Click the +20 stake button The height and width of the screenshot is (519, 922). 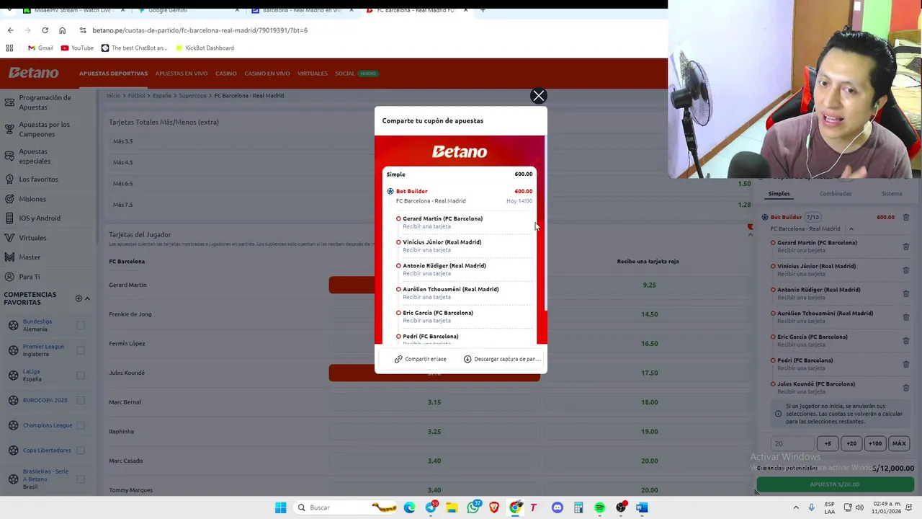(851, 444)
